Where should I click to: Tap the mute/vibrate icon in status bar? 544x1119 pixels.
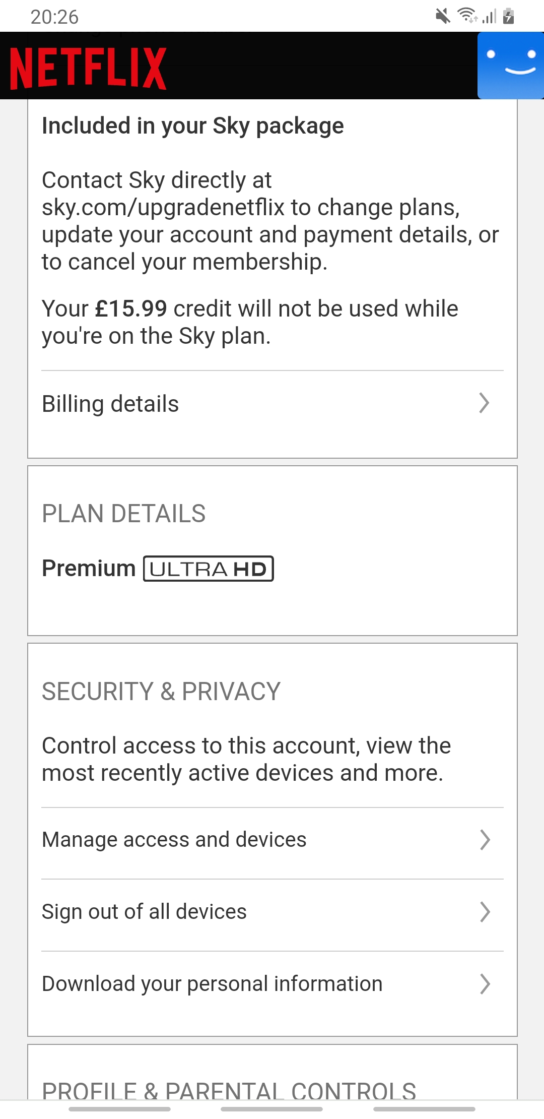[x=442, y=16]
